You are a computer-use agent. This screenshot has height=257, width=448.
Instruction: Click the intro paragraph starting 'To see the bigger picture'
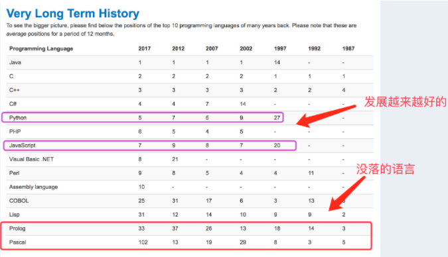click(181, 30)
